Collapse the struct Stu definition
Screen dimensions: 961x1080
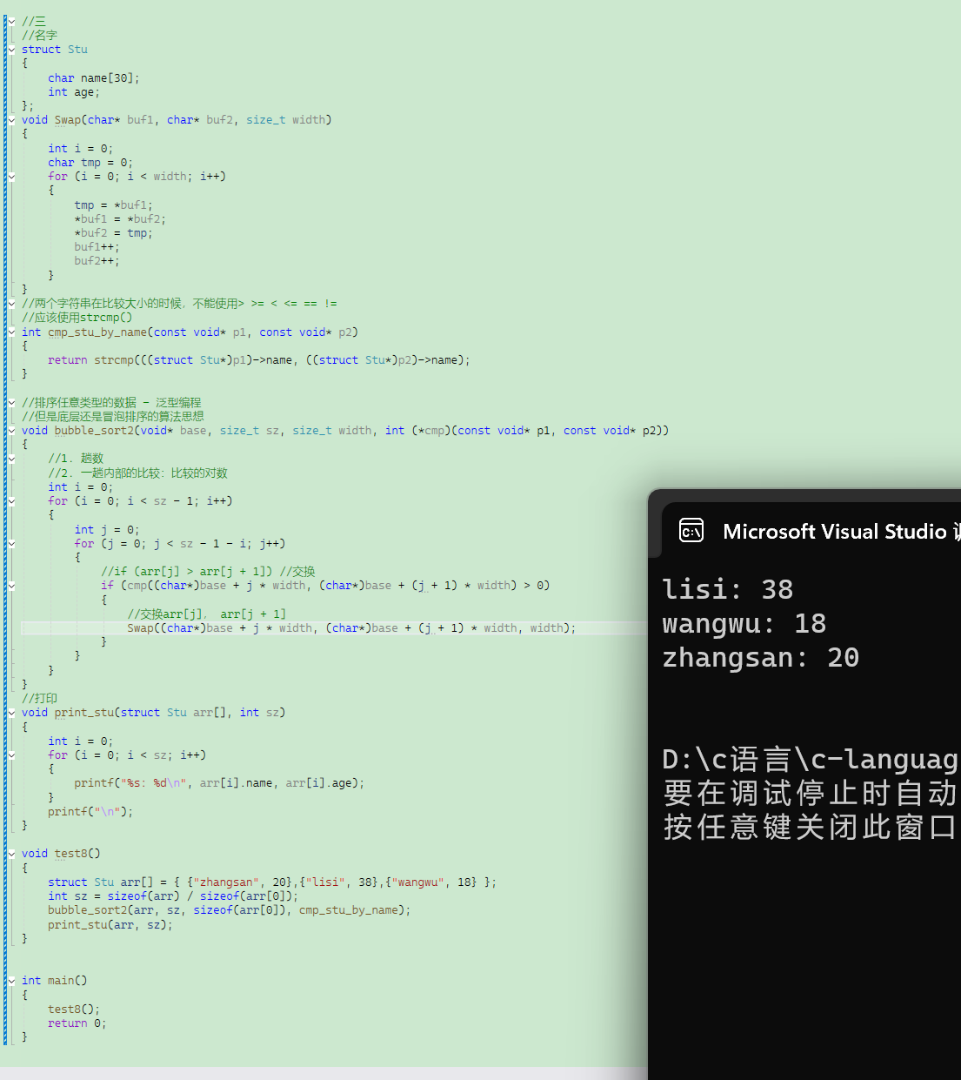12,50
